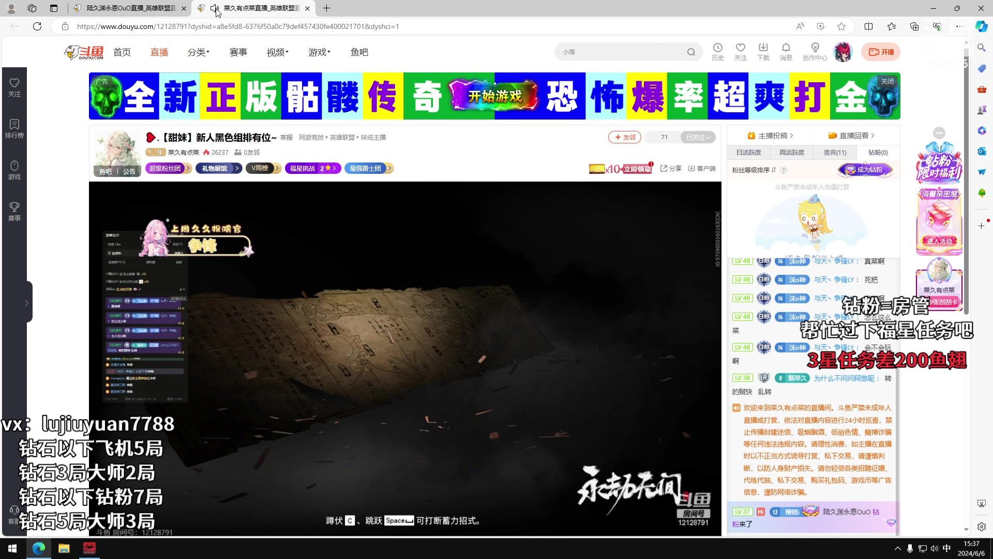Open browser split screen icon
The height and width of the screenshot is (559, 993).
click(869, 26)
